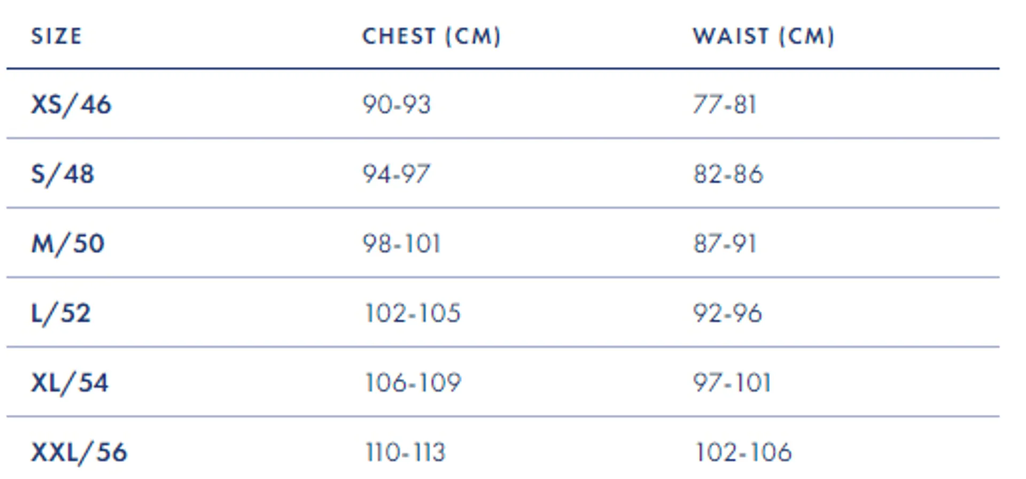This screenshot has width=1026, height=479.
Task: Select the XS/46 size row label
Action: coord(71,104)
